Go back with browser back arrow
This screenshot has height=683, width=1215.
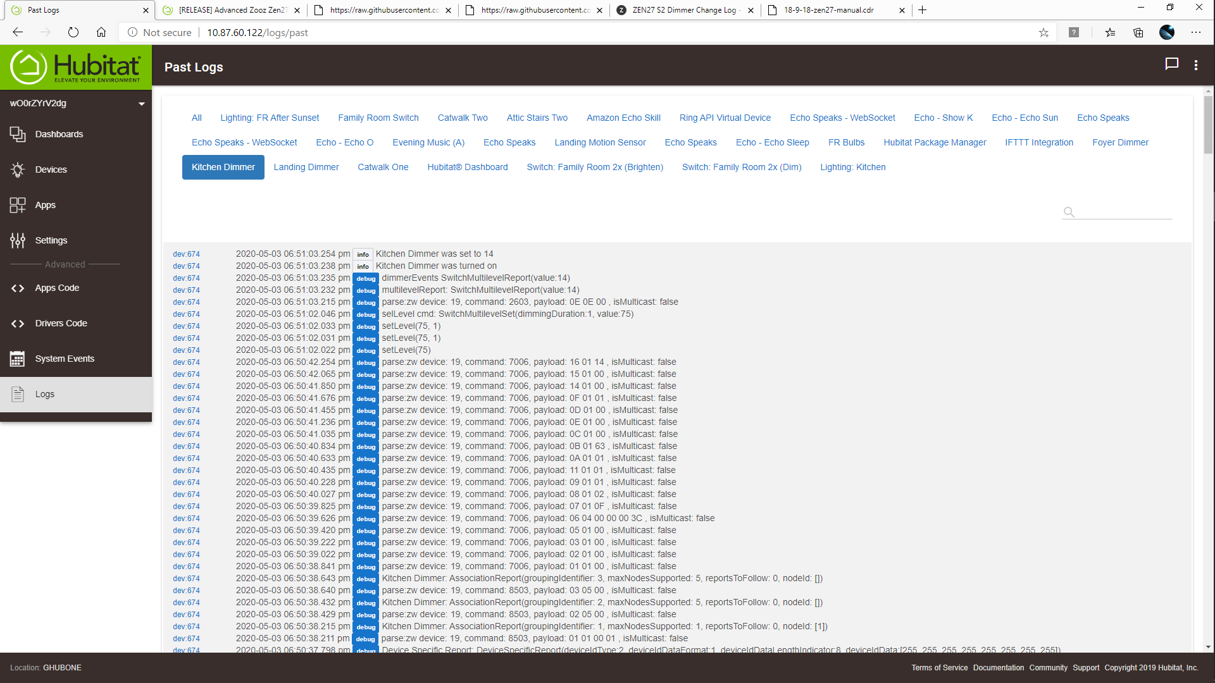pyautogui.click(x=18, y=32)
